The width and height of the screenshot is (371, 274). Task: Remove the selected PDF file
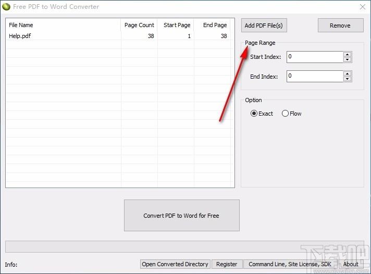340,26
